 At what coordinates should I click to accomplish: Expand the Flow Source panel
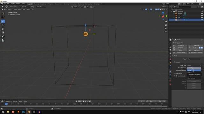178,73
